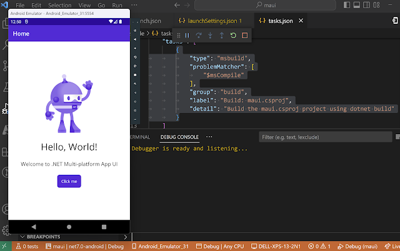Click the Step Into debug icon
The width and height of the screenshot is (400, 251).
210,36
